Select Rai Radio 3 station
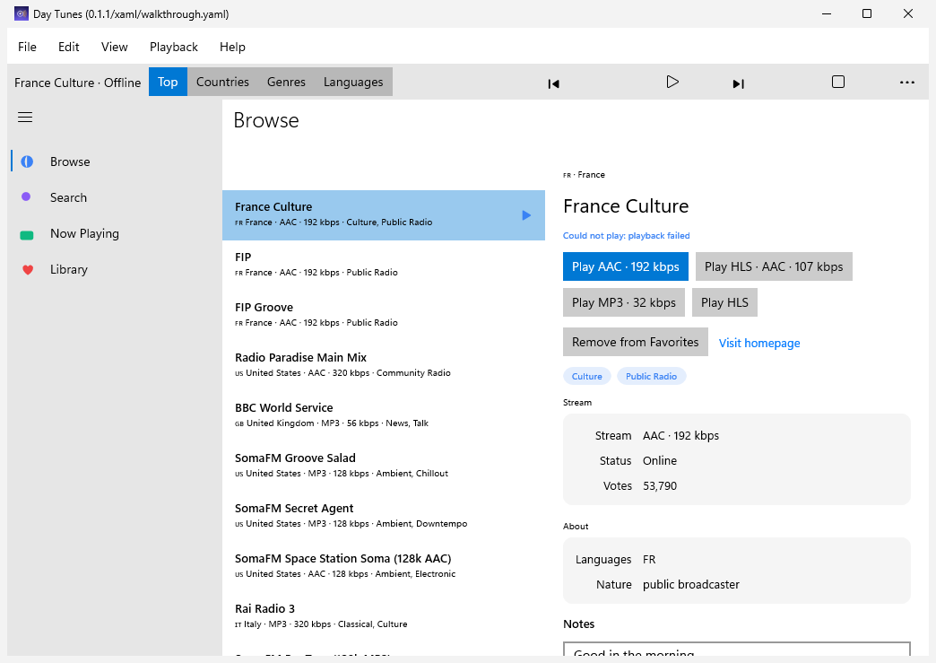The image size is (936, 663). click(x=383, y=616)
